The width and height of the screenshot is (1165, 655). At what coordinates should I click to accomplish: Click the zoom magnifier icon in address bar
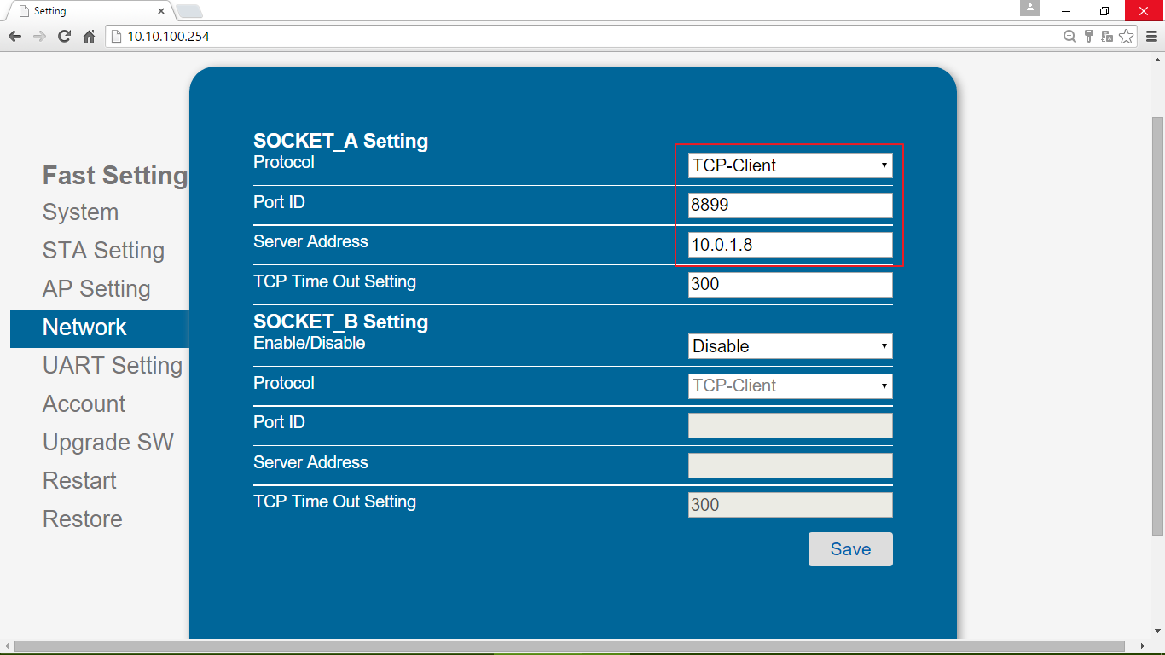pos(1070,37)
